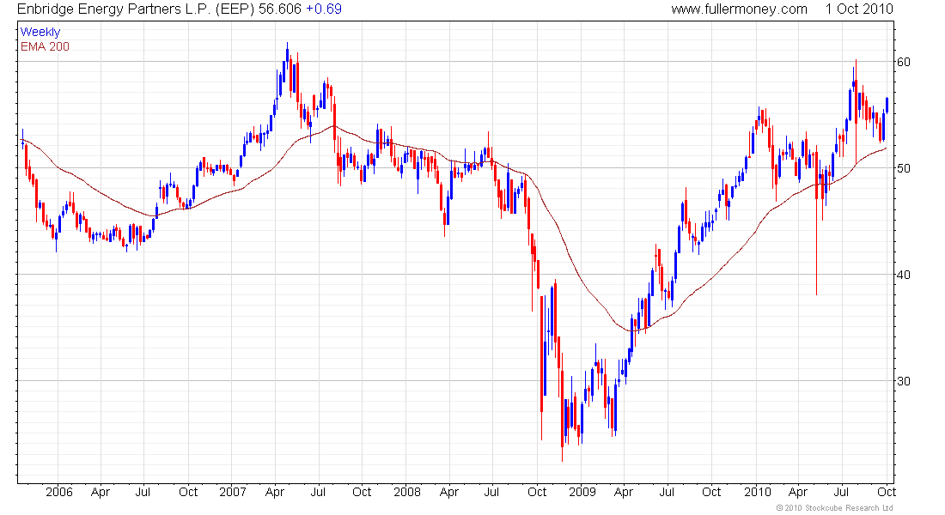Click the 'Oct' label before 2009
This screenshot has height=515, width=945.
pos(537,492)
